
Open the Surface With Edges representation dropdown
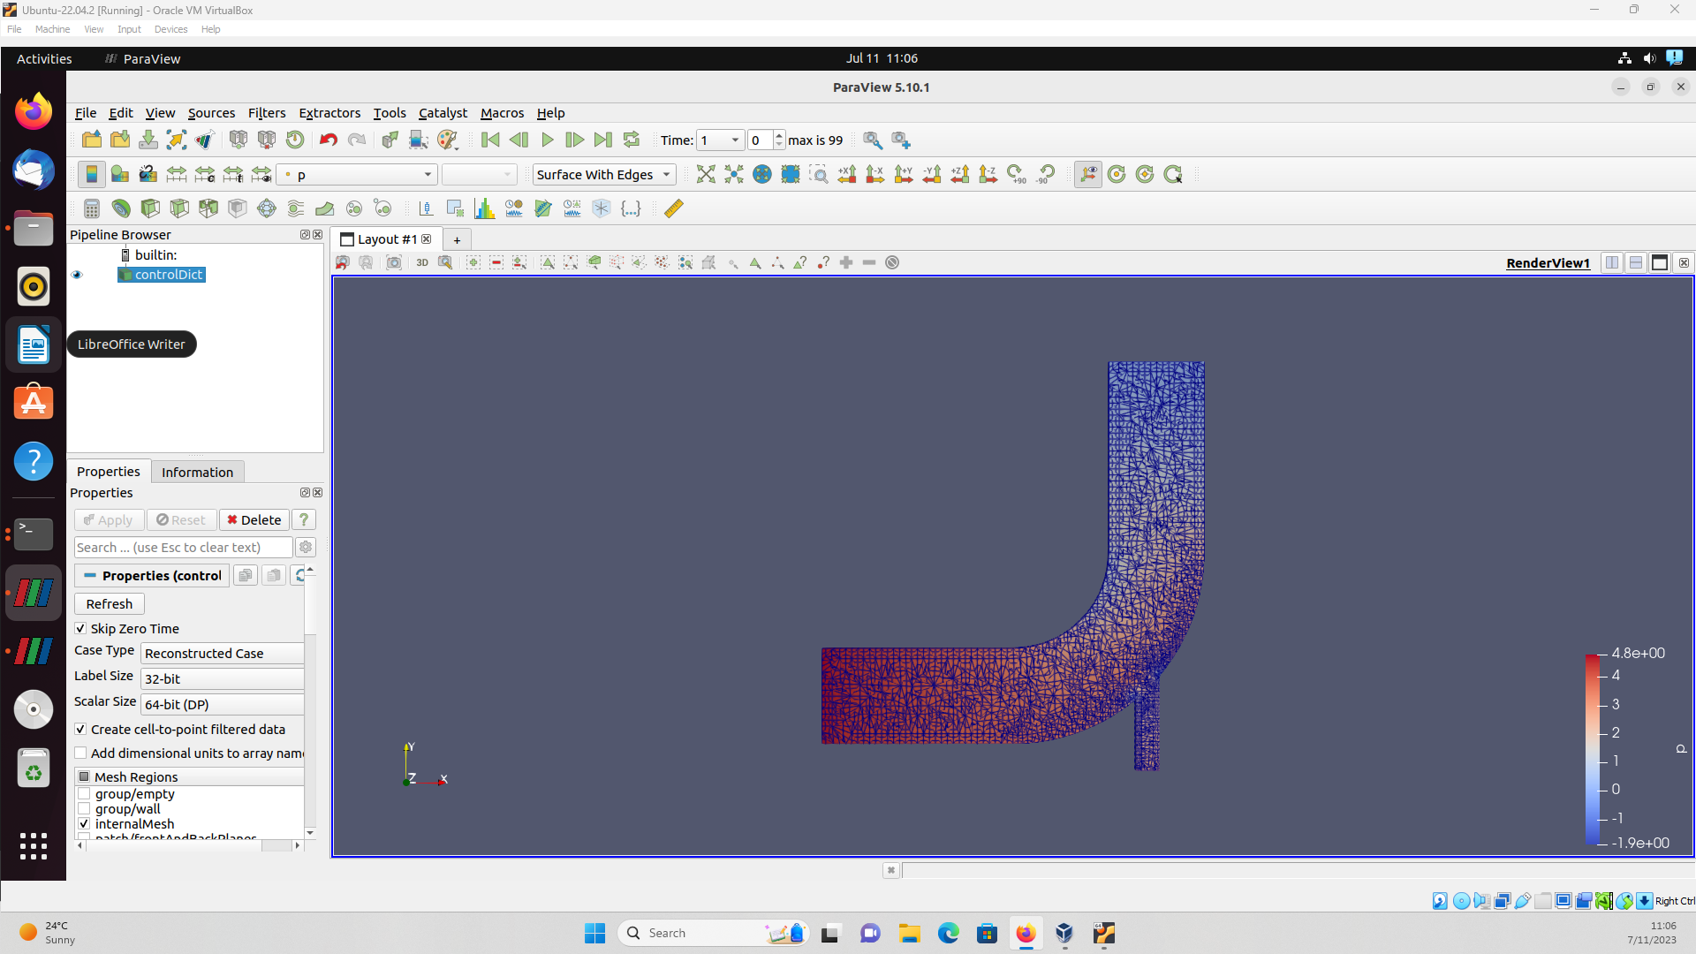click(604, 175)
